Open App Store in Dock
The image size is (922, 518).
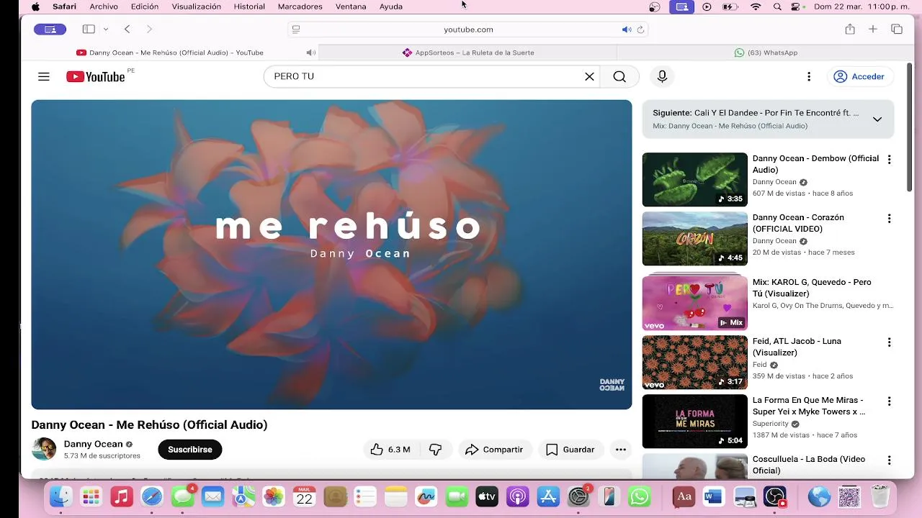point(548,496)
